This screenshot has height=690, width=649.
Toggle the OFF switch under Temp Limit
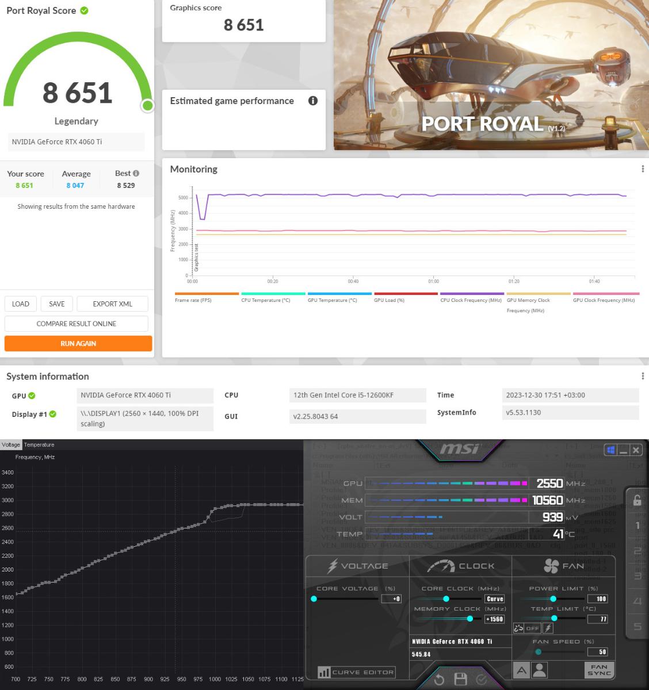532,628
